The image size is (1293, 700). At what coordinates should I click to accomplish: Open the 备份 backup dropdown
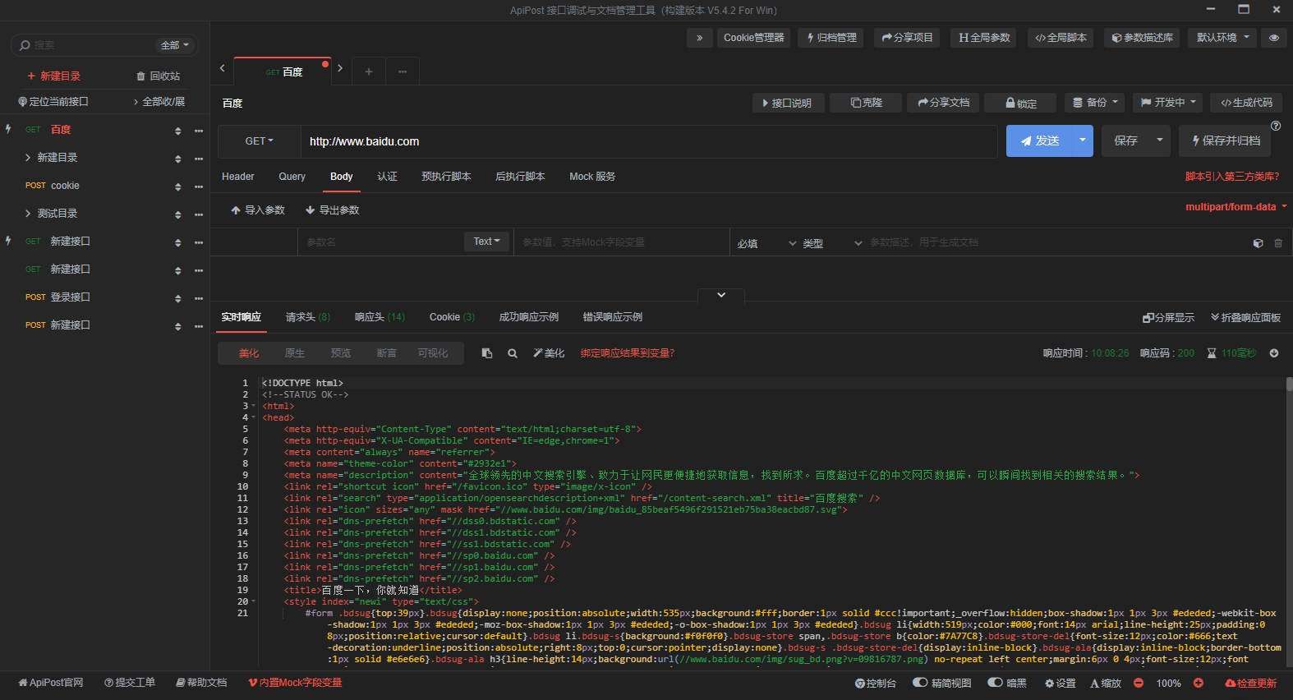coord(1096,103)
